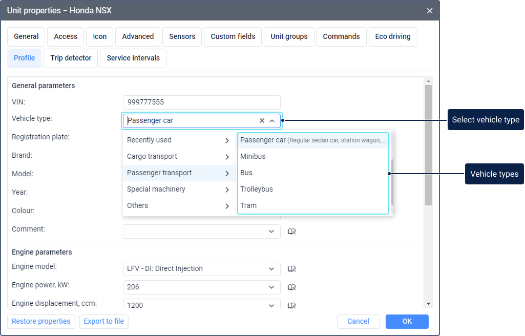This screenshot has height=336, width=525.
Task: Click the Restore properties button
Action: tap(41, 322)
